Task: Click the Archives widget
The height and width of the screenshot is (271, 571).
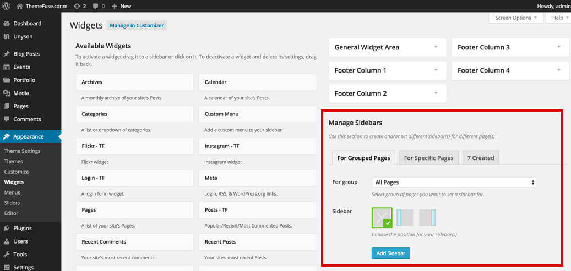Action: [x=134, y=82]
